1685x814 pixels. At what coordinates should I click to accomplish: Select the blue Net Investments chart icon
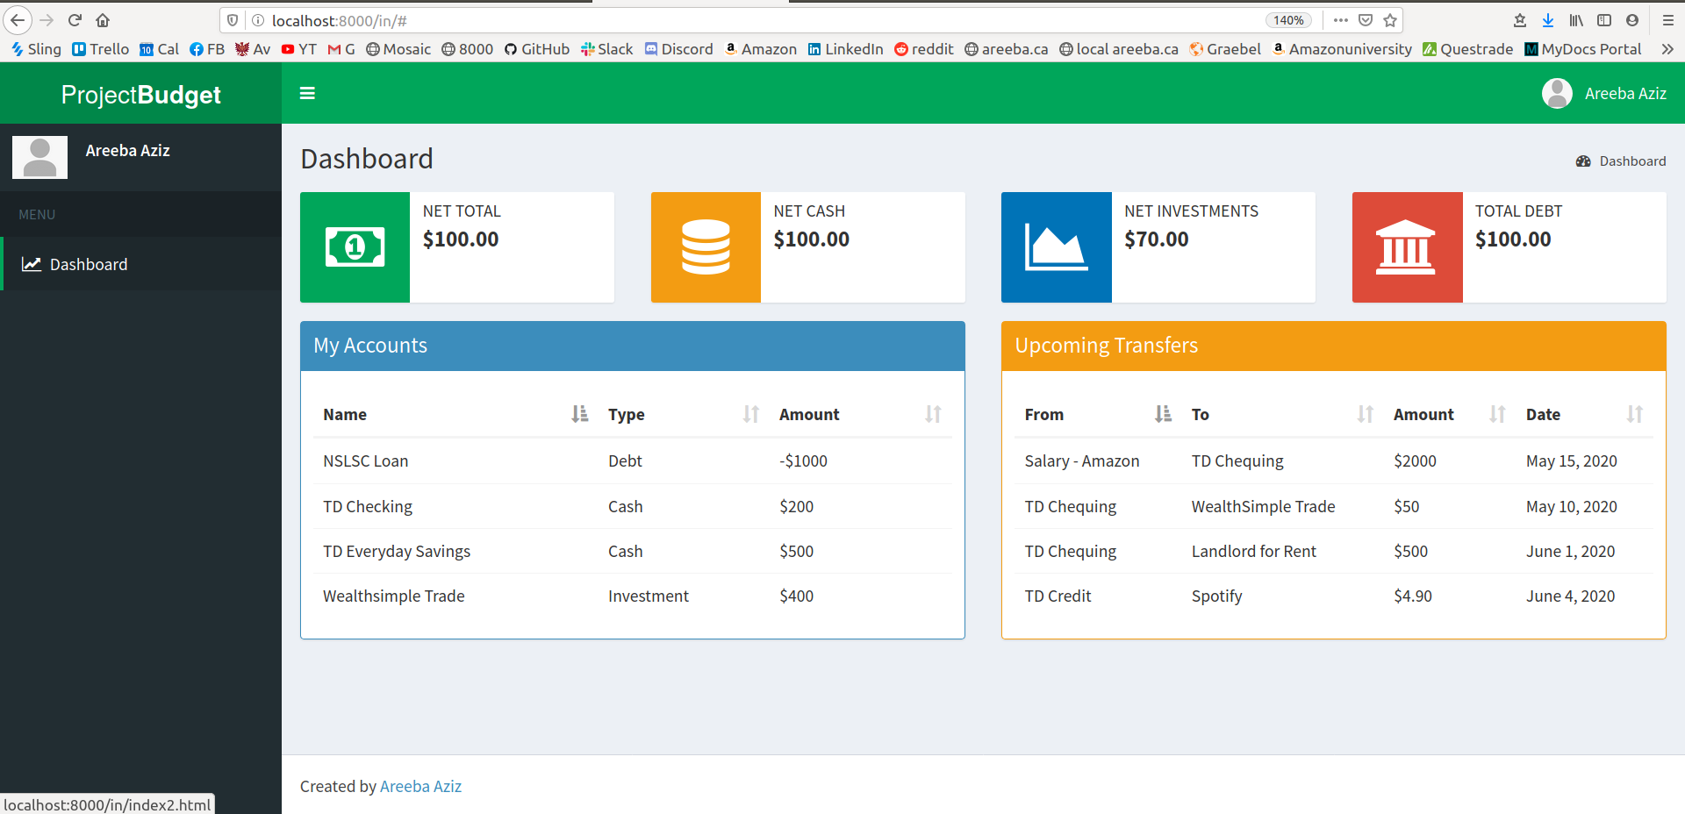tap(1057, 247)
